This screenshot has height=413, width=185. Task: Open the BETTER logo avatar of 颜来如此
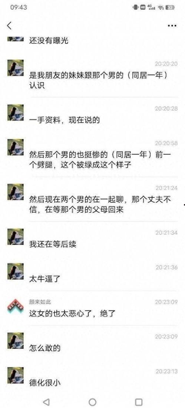coord(15,306)
